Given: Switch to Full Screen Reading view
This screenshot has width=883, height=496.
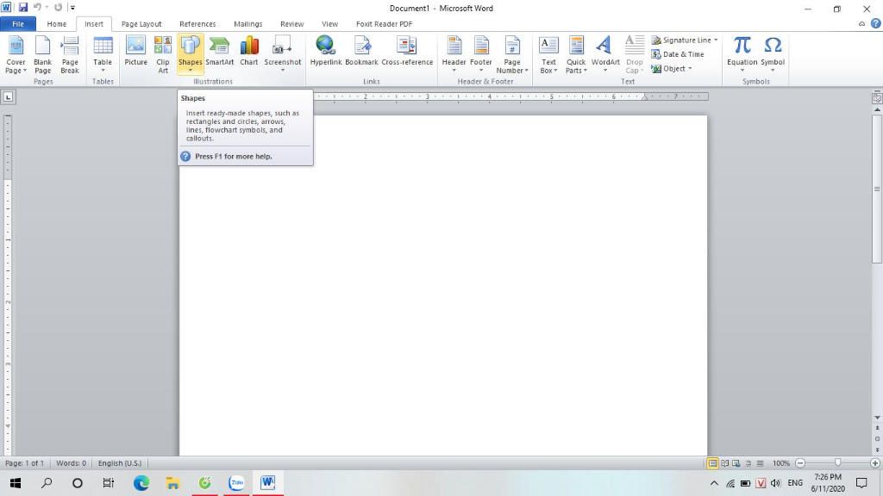Looking at the screenshot, I should click(x=724, y=463).
